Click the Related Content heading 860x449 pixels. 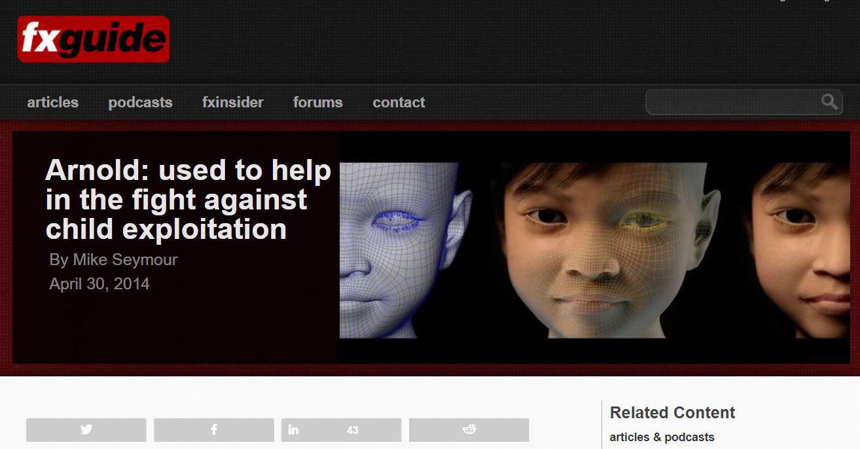click(673, 413)
